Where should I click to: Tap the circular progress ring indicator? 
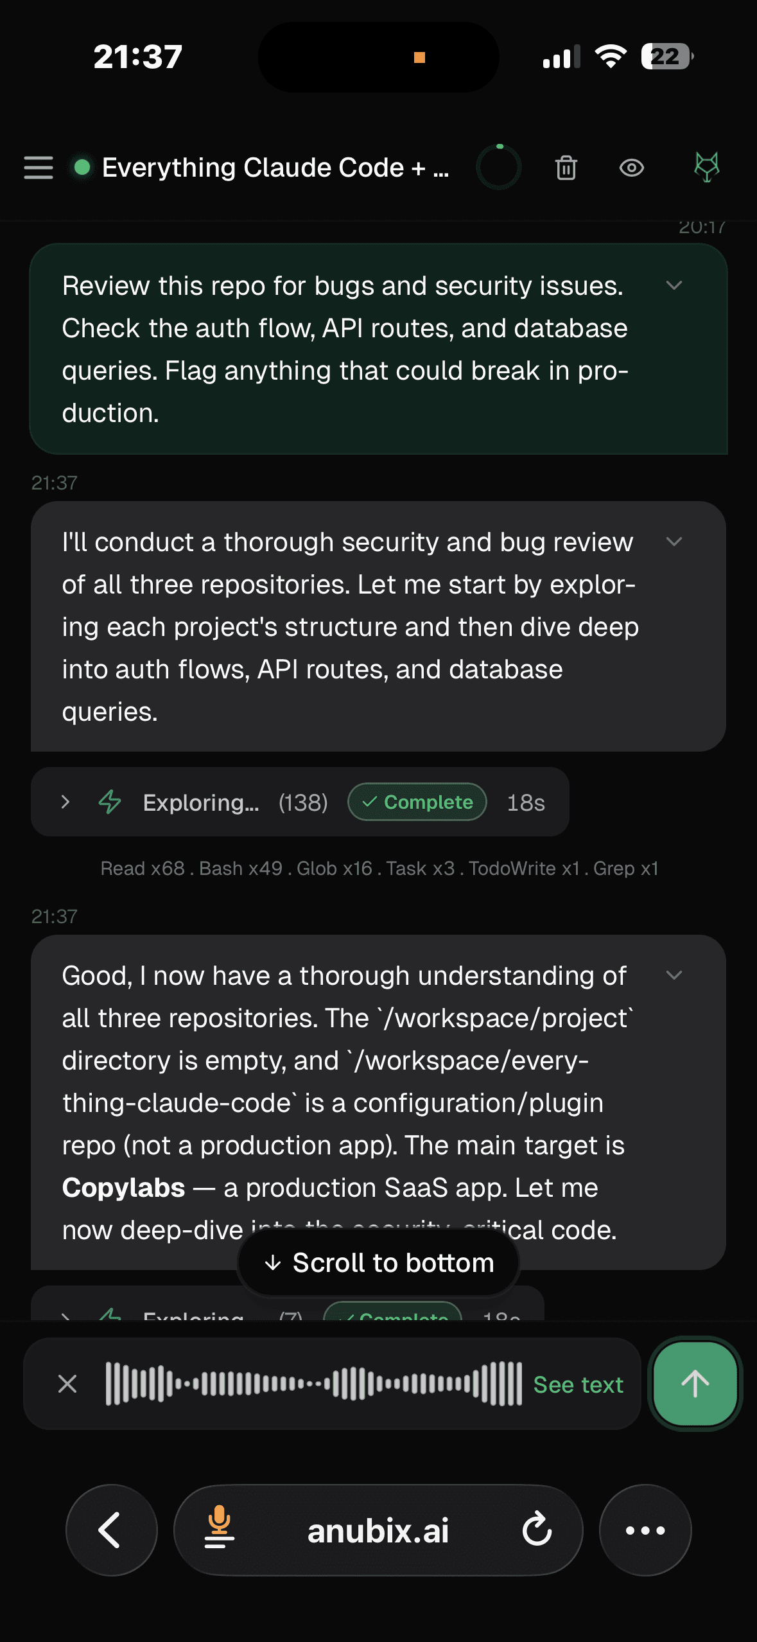[x=498, y=166]
